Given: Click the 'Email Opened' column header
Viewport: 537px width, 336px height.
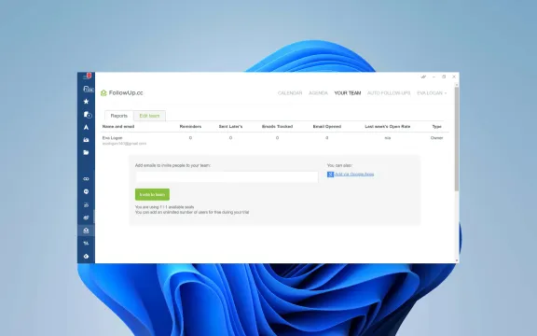Looking at the screenshot, I should point(327,127).
